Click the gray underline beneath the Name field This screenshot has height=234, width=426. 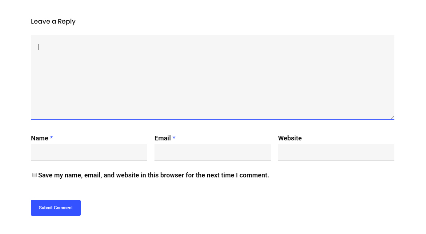[89, 160]
